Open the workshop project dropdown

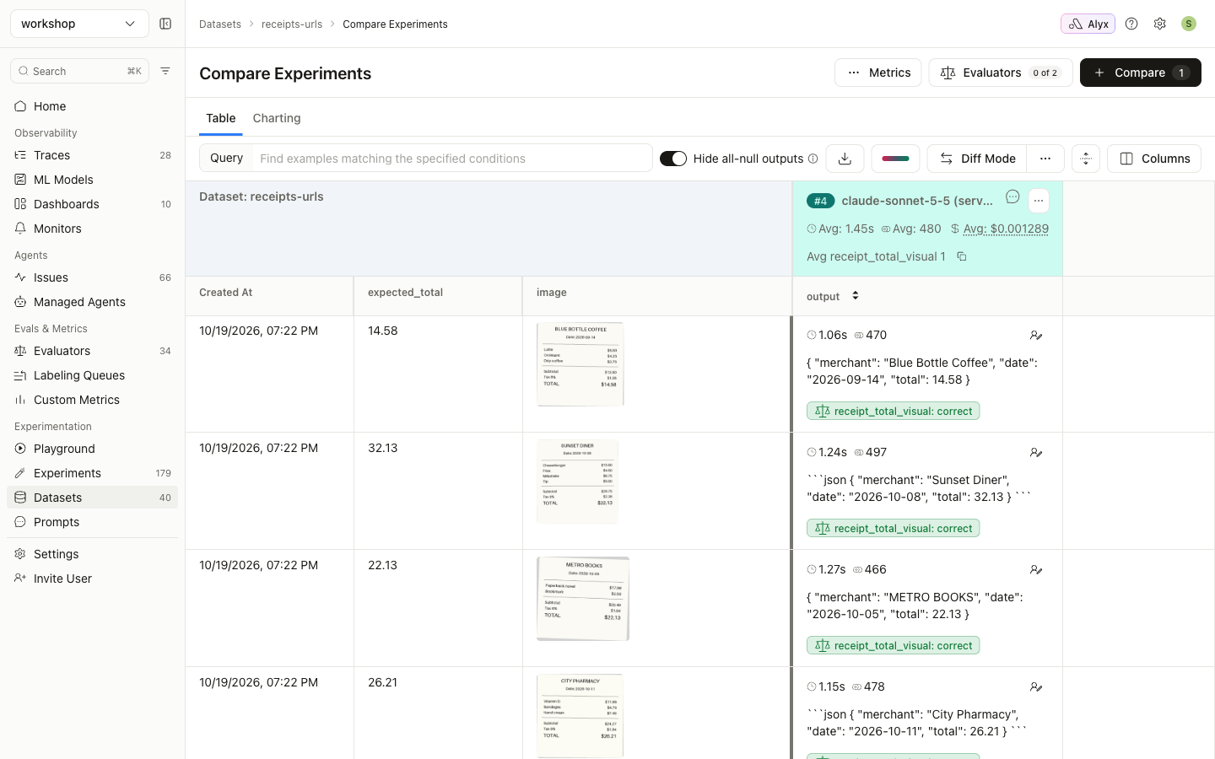(79, 24)
